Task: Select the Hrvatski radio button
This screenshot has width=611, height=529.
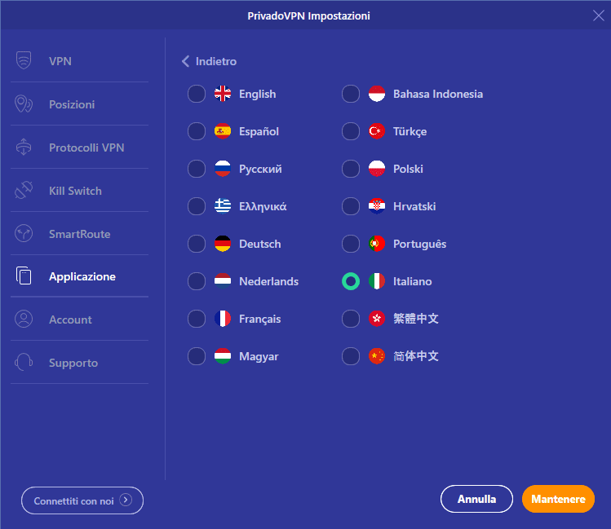Action: tap(351, 206)
